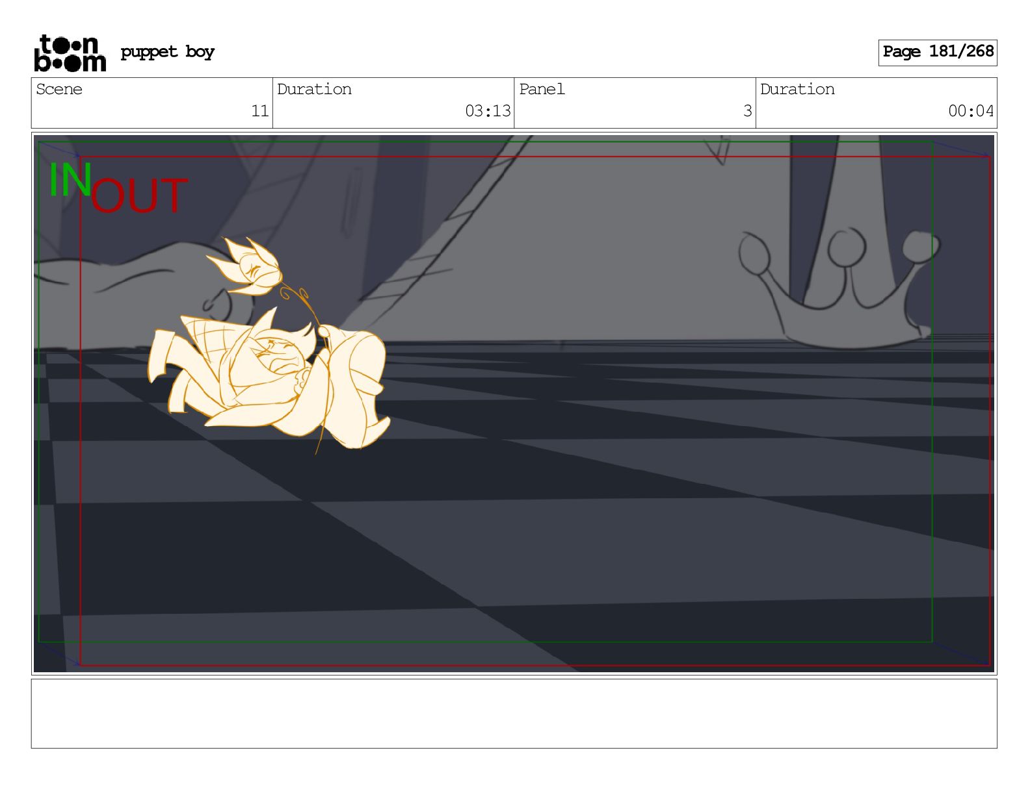
Task: Select the 'puppet boy' project title
Action: point(167,52)
